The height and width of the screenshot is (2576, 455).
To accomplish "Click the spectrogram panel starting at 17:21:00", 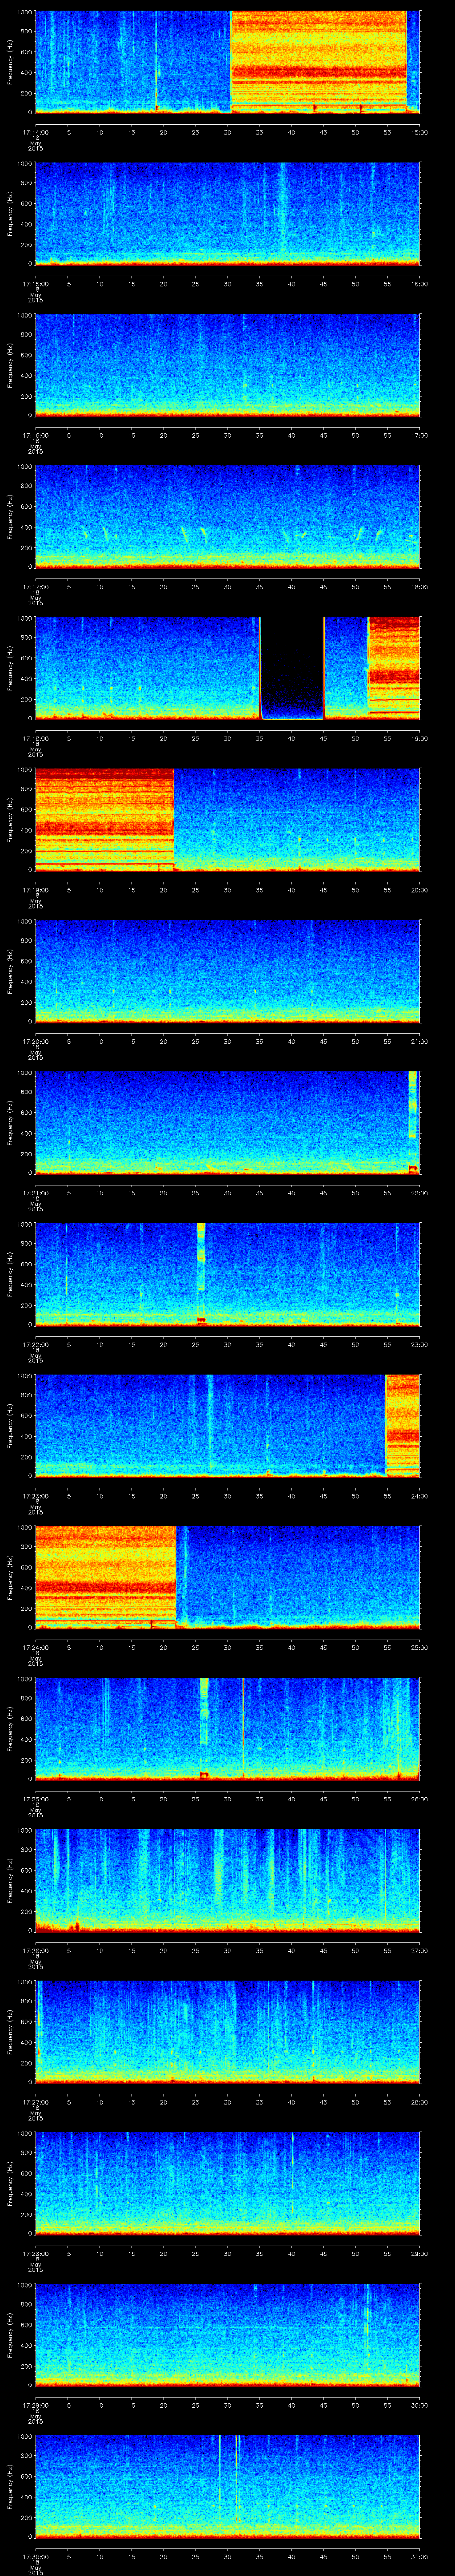I will [x=228, y=1122].
